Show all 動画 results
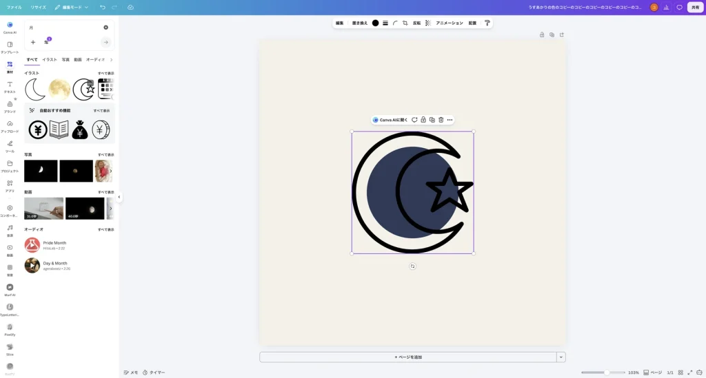 pos(105,192)
